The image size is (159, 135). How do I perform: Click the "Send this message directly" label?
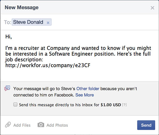pyautogui.click(x=70, y=105)
